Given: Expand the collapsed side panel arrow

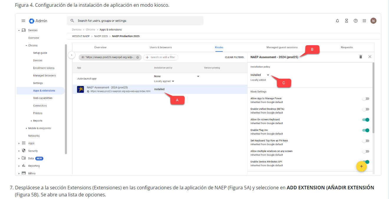Looking at the screenshot, I should coord(71,55).
